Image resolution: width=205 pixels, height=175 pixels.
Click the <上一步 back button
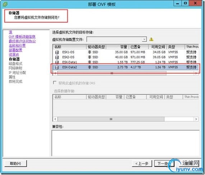click(142, 164)
